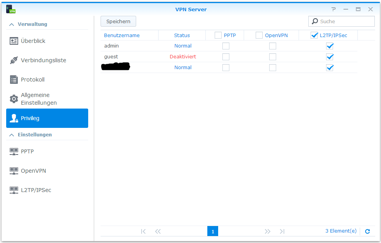The image size is (381, 243).
Task: Click the help question mark icon
Action: click(x=333, y=9)
